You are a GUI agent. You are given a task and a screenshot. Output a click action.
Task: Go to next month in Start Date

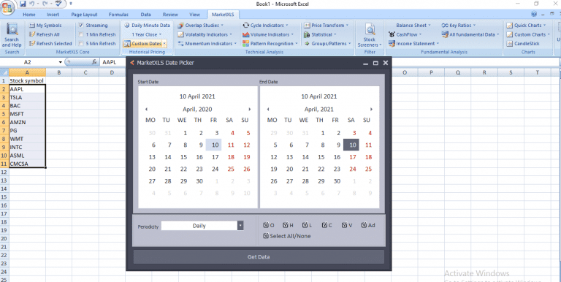[249, 109]
